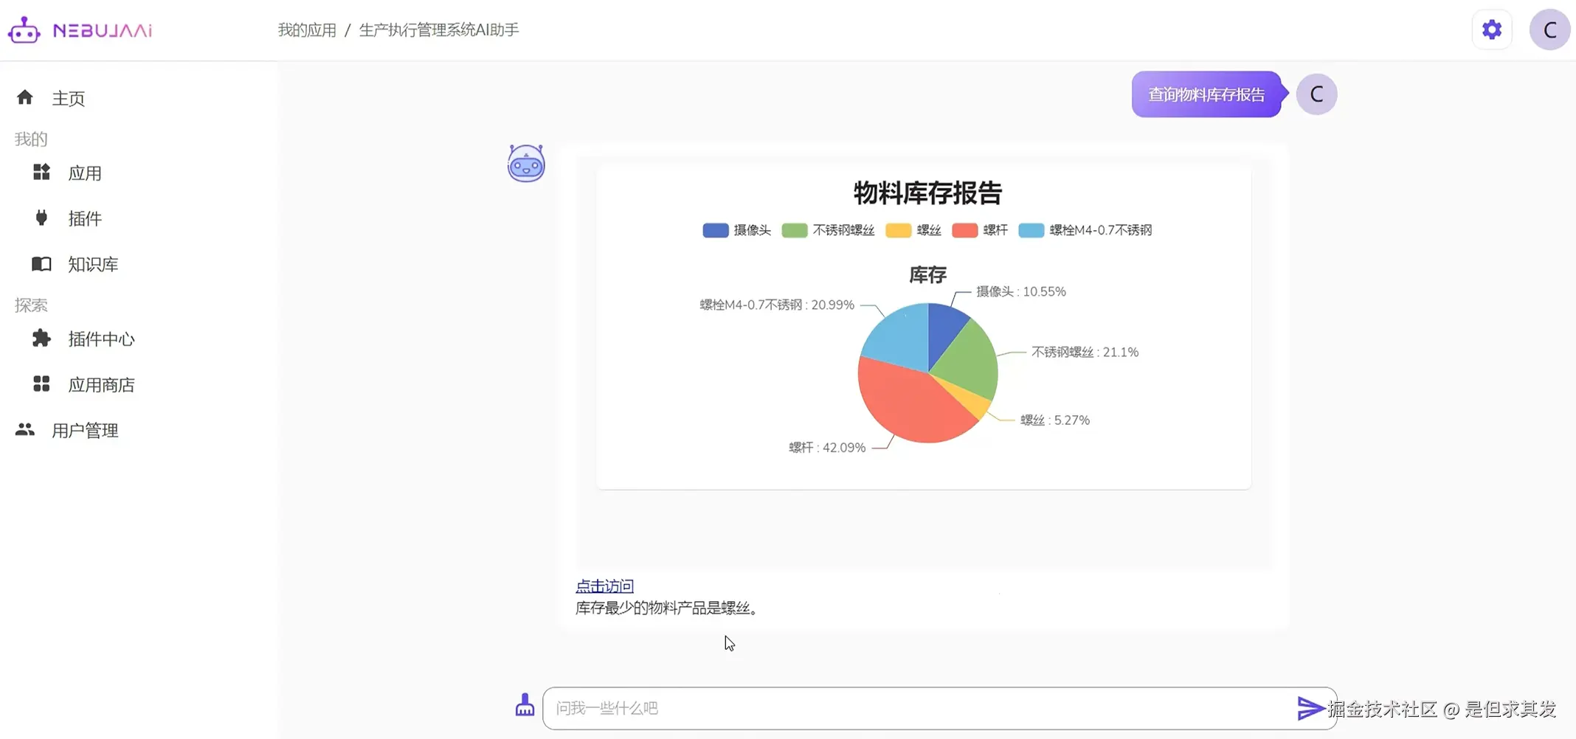The width and height of the screenshot is (1576, 739).
Task: Switch to 我的应用 via breadcrumb
Action: tap(307, 30)
